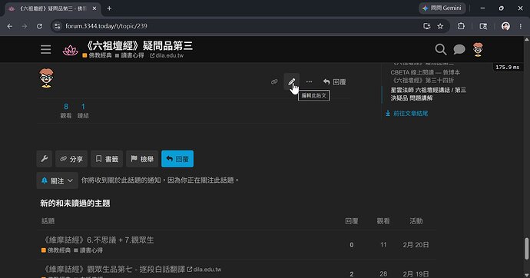Click the topic title 《六祖壇經》疑問品第三 in header
Image resolution: width=530 pixels, height=278 pixels.
138,45
